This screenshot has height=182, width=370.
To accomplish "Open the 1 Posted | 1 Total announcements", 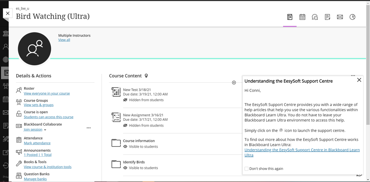I will click(37, 155).
